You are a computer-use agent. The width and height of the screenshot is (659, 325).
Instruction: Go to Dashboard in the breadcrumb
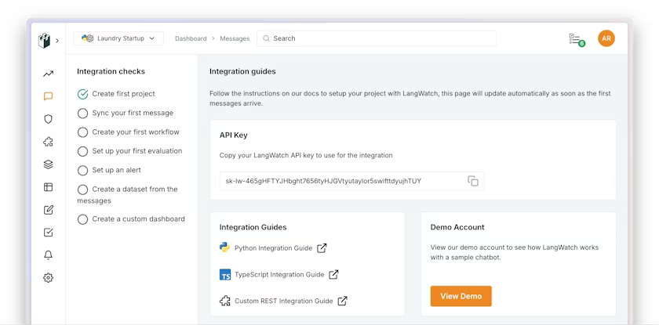[191, 38]
